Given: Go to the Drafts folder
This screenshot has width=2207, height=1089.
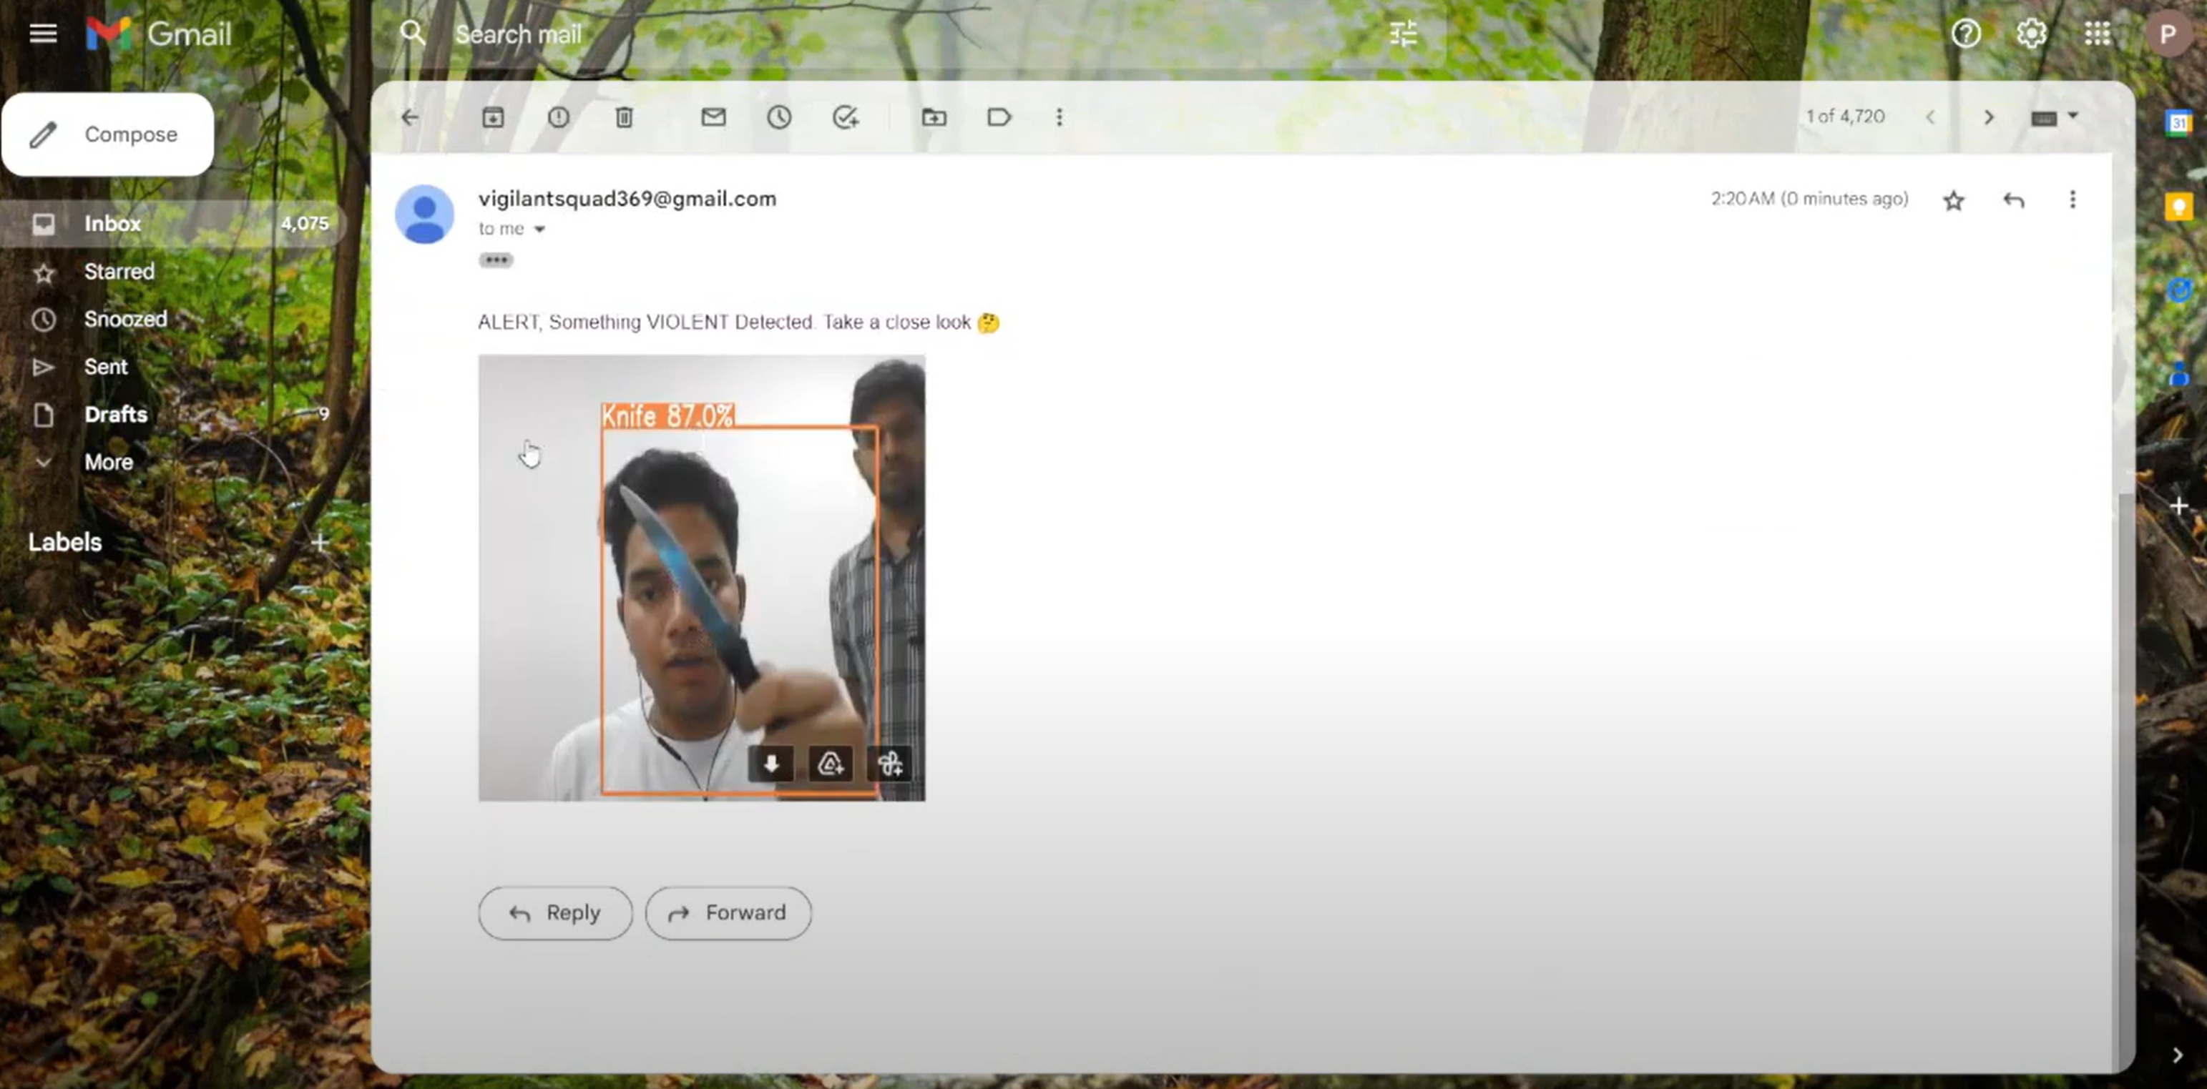Looking at the screenshot, I should (116, 415).
